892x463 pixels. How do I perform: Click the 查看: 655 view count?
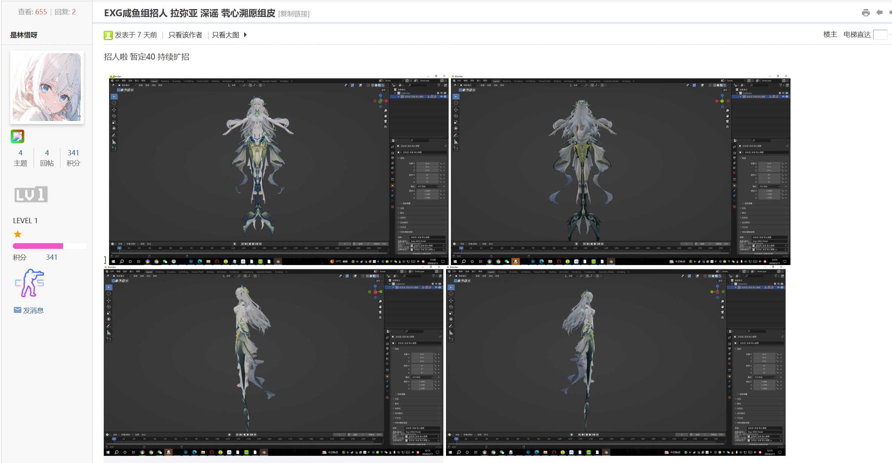coord(32,12)
